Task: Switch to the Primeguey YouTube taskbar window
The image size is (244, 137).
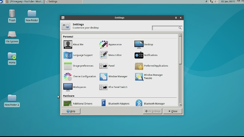Action: coord(24,2)
